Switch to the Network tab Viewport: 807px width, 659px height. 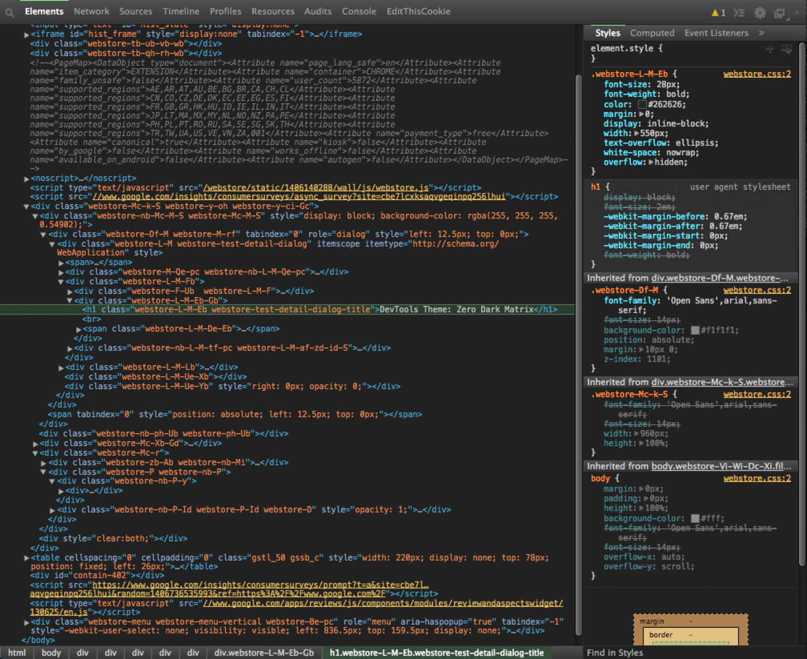tap(91, 11)
